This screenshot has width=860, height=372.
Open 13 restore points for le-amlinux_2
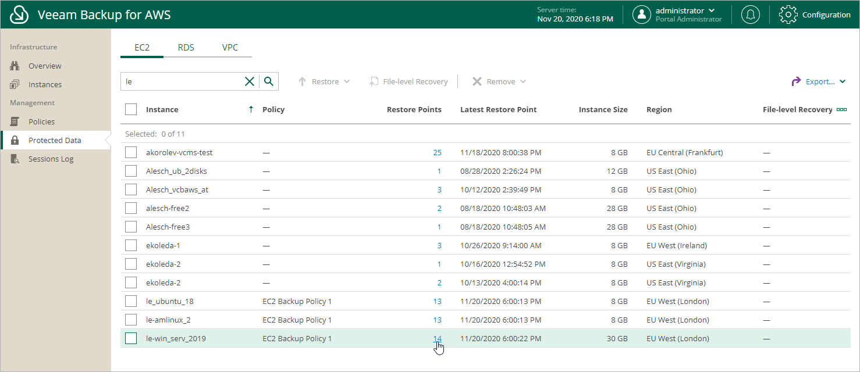click(x=437, y=320)
